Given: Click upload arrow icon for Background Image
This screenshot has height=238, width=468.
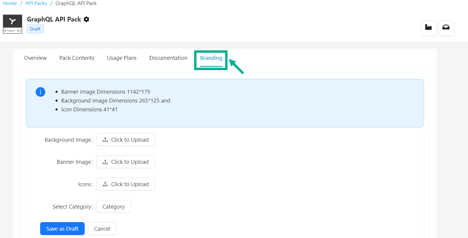Looking at the screenshot, I should (x=105, y=140).
